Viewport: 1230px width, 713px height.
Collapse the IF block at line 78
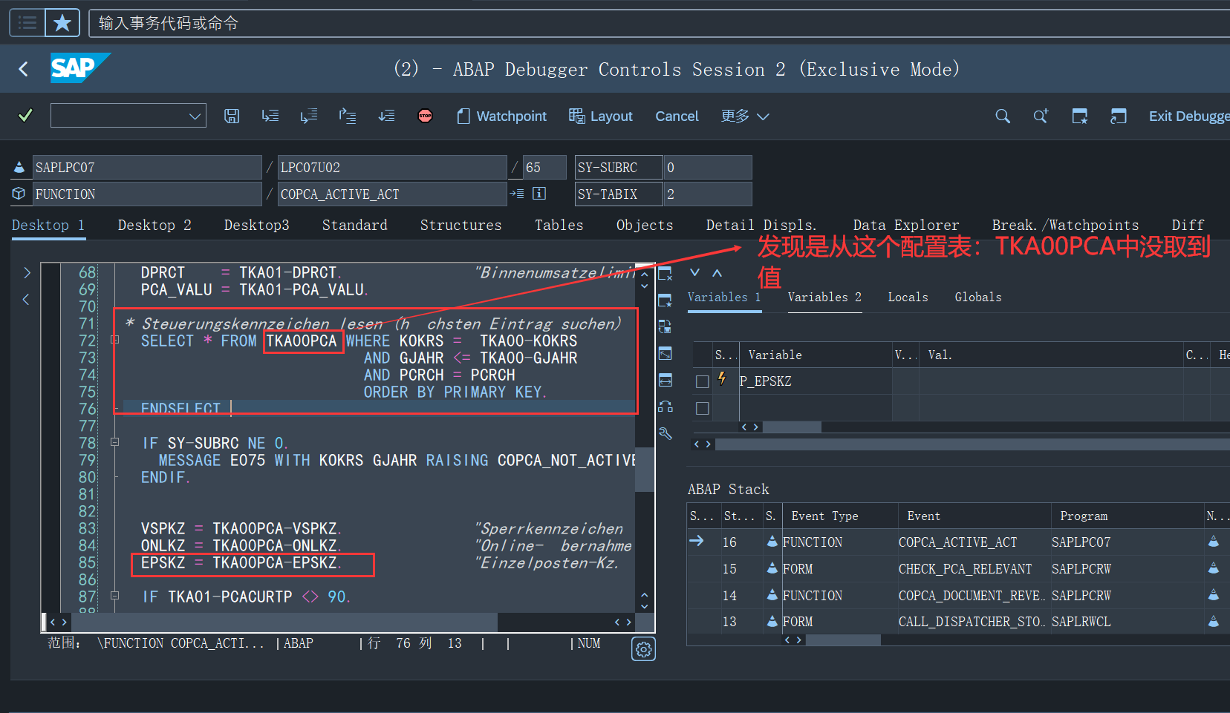click(115, 441)
